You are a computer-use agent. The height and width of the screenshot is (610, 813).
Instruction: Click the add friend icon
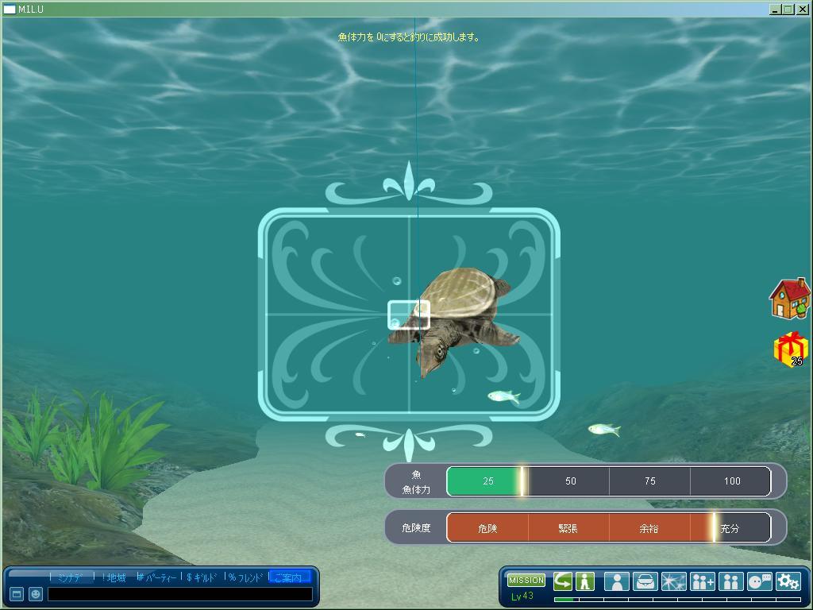(x=702, y=581)
